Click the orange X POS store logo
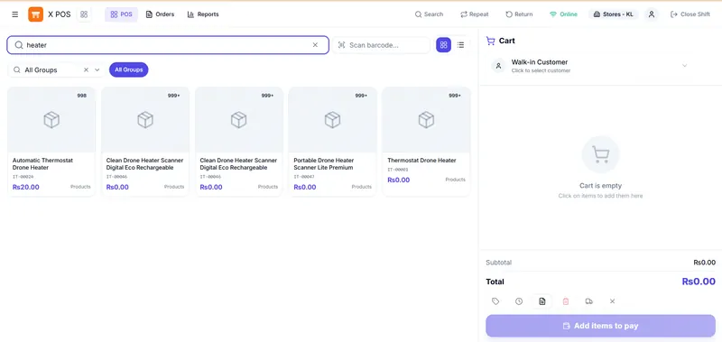 click(x=35, y=14)
